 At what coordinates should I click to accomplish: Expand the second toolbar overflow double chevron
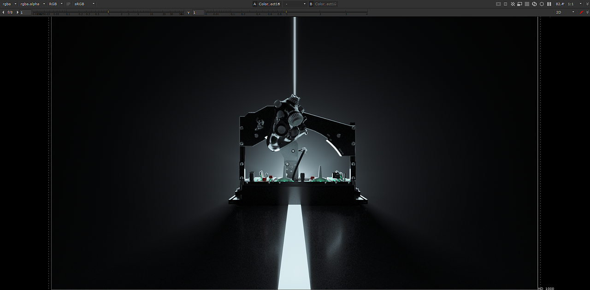click(x=587, y=12)
